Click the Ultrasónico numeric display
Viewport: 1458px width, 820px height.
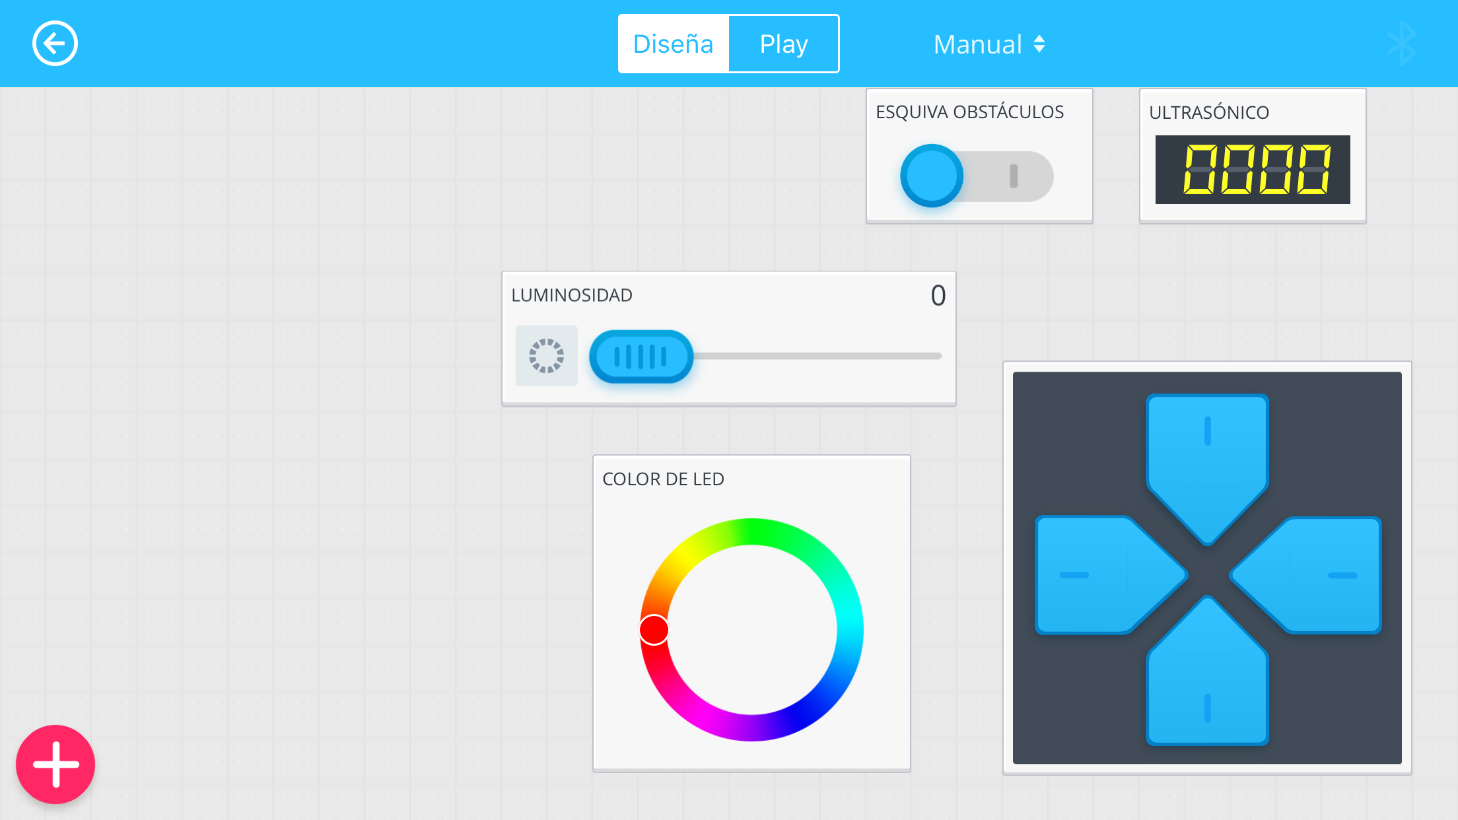[x=1252, y=170]
